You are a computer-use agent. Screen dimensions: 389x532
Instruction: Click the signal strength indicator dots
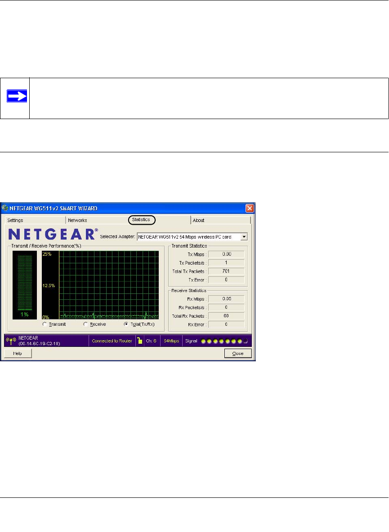tap(224, 341)
